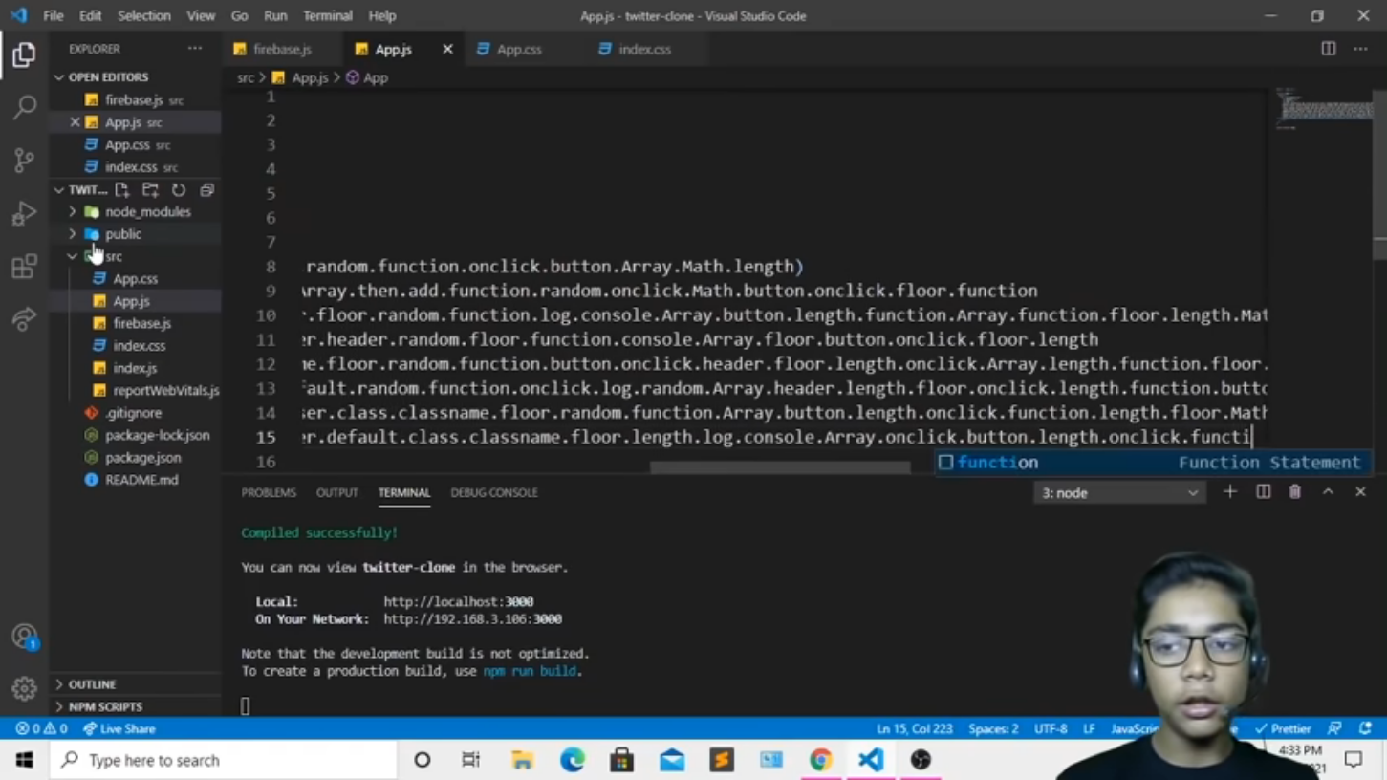Split the terminal panel
Image resolution: width=1387 pixels, height=780 pixels.
pos(1263,492)
